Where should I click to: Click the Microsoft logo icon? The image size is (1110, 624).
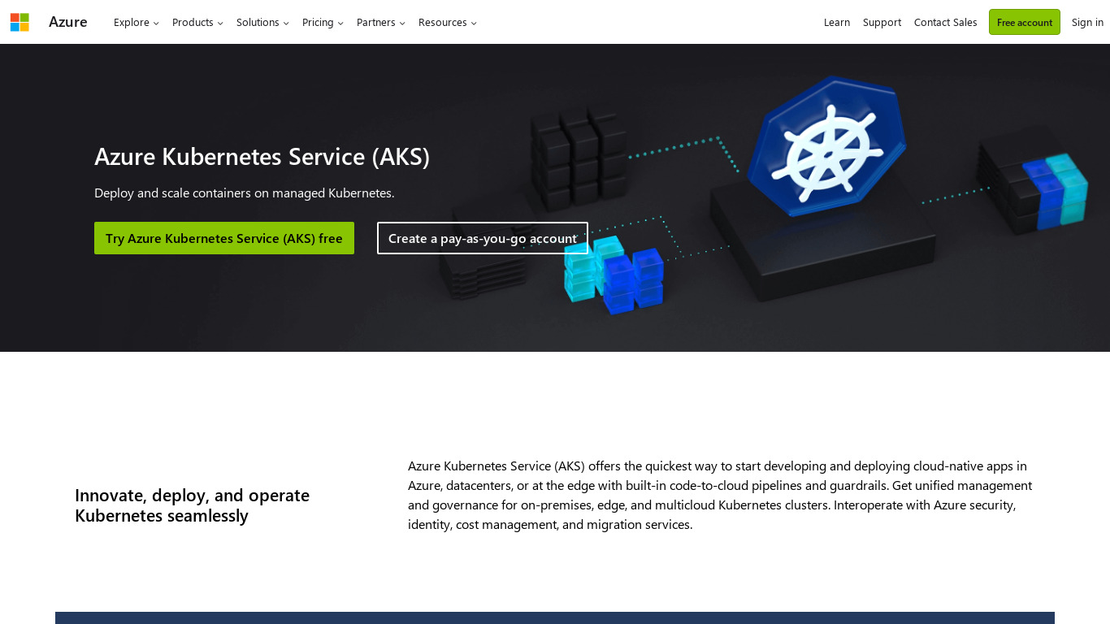20,22
